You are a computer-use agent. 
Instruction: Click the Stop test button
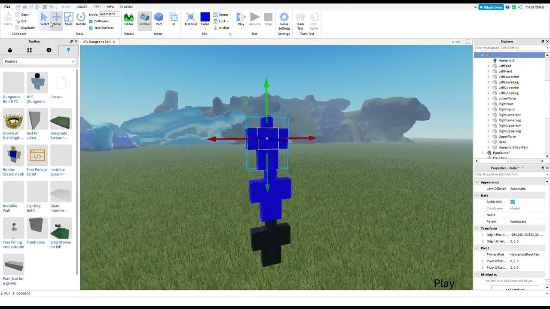[x=268, y=19]
